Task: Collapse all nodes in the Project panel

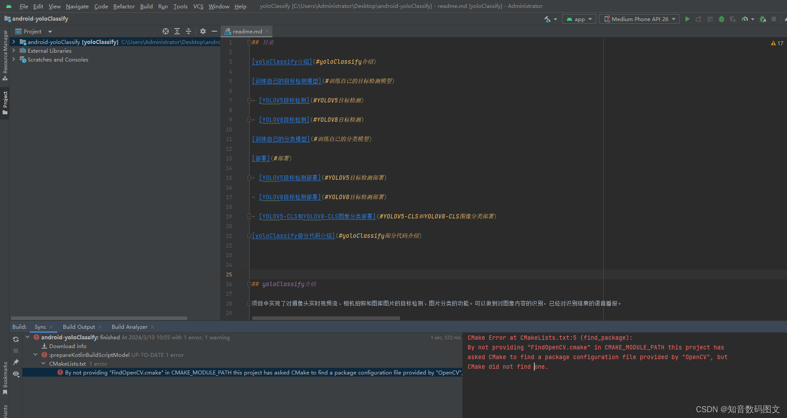Action: pyautogui.click(x=189, y=31)
